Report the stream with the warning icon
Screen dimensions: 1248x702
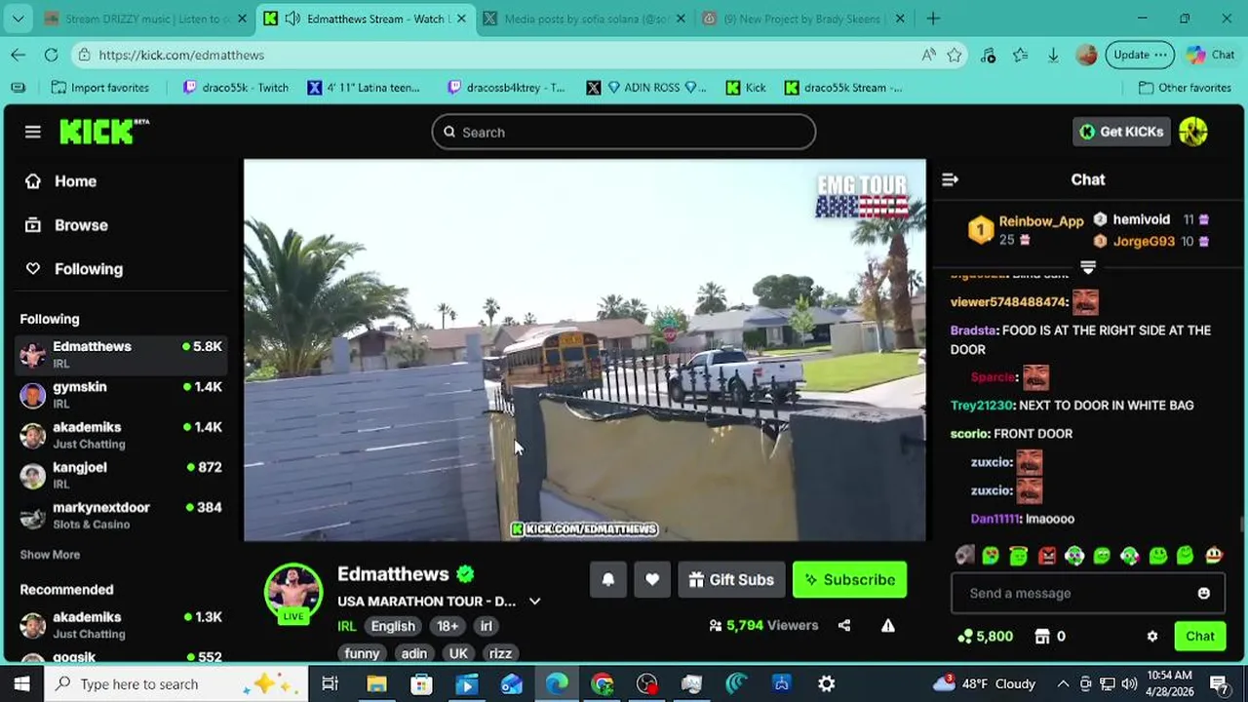point(888,626)
